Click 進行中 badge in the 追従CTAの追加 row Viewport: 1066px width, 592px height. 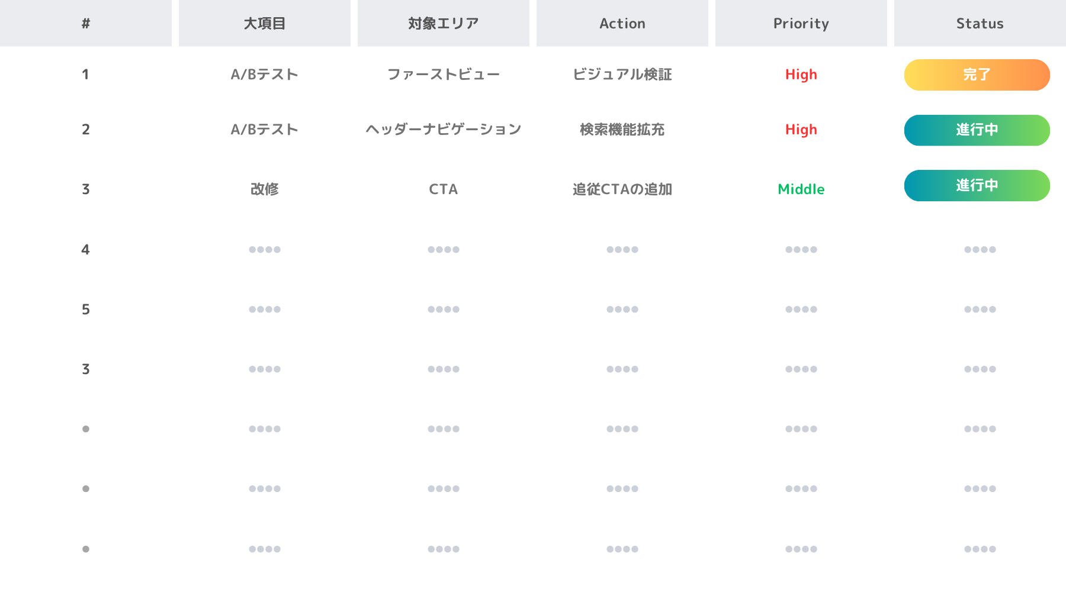(x=977, y=186)
